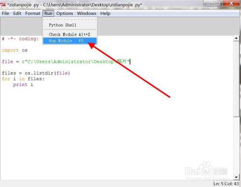The height and width of the screenshot is (187, 241).
Task: Click the scrollbar up arrow
Action: [x=236, y=38]
